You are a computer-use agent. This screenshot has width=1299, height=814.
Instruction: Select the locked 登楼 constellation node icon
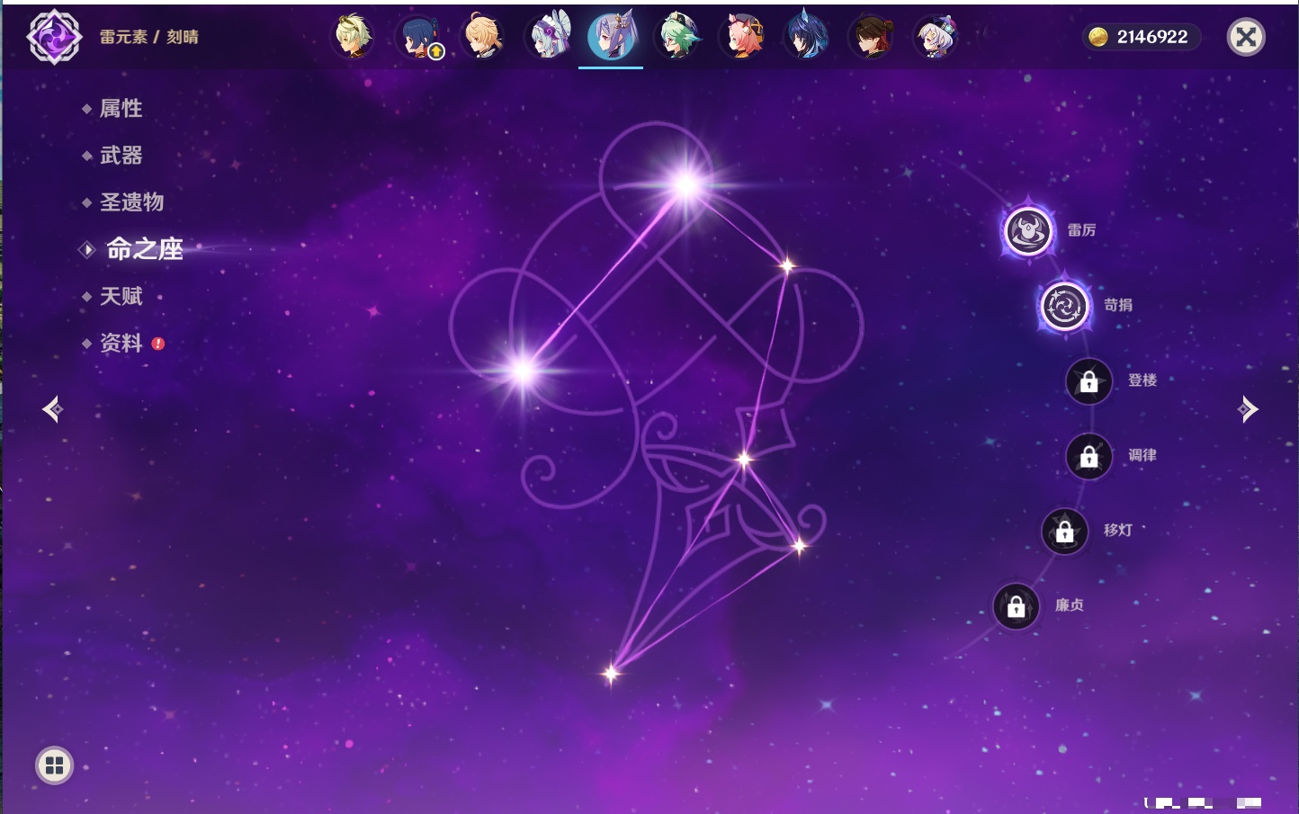(x=1088, y=381)
